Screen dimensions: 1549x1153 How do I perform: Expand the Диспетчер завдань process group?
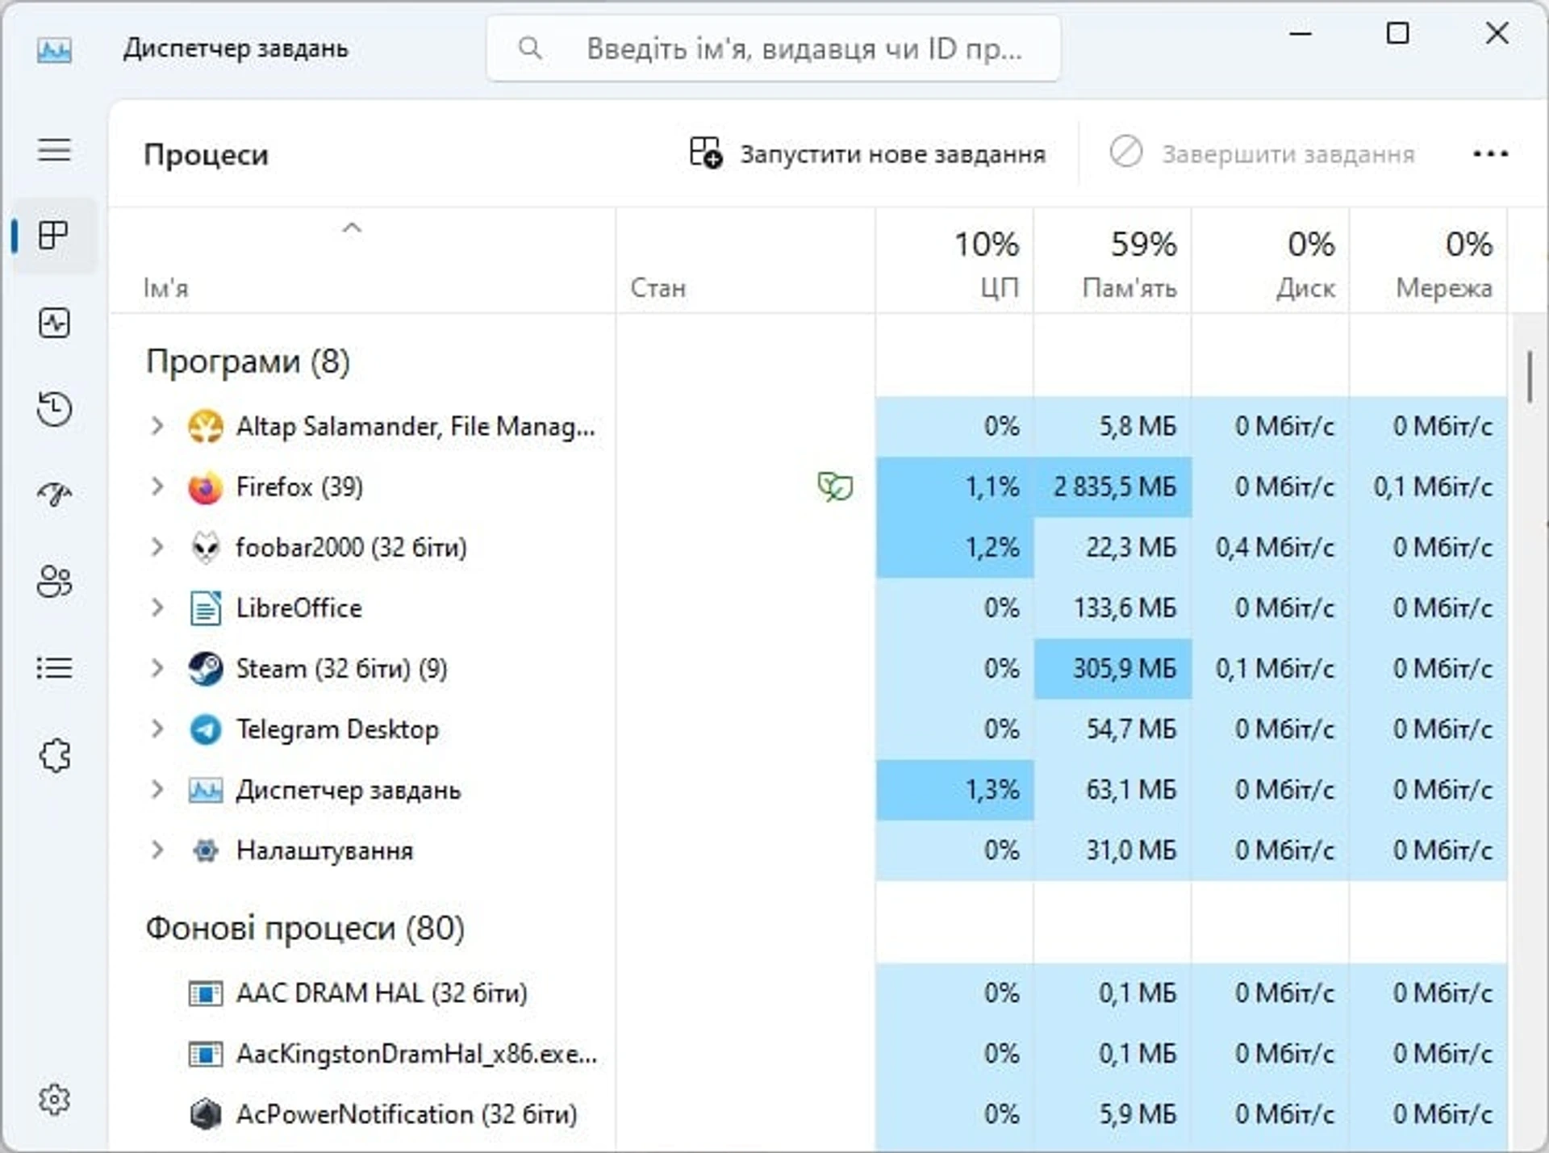157,789
